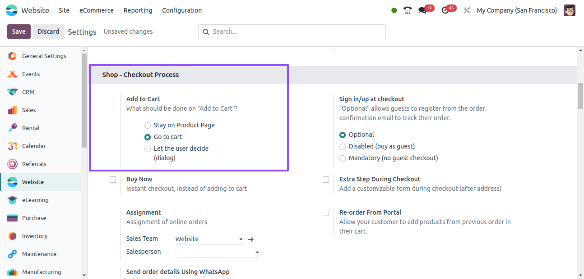The image size is (584, 279).
Task: Open Inventory settings label in sidebar
Action: (x=35, y=236)
